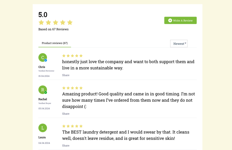Open the Newest sort dropdown
The width and height of the screenshot is (232, 150).
[x=179, y=44]
